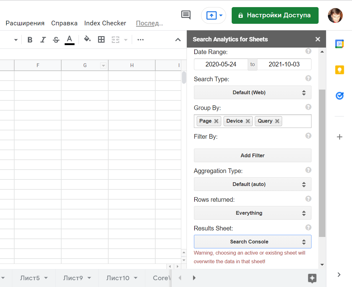Switch to the Лист9 sheet tab
This screenshot has height=287, width=352.
73,278
